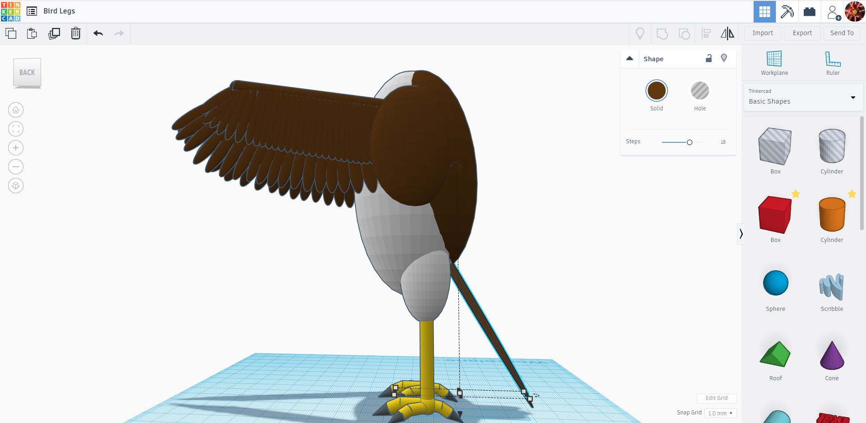Invite a collaborator with add-person icon
Image resolution: width=866 pixels, height=423 pixels.
coord(834,12)
